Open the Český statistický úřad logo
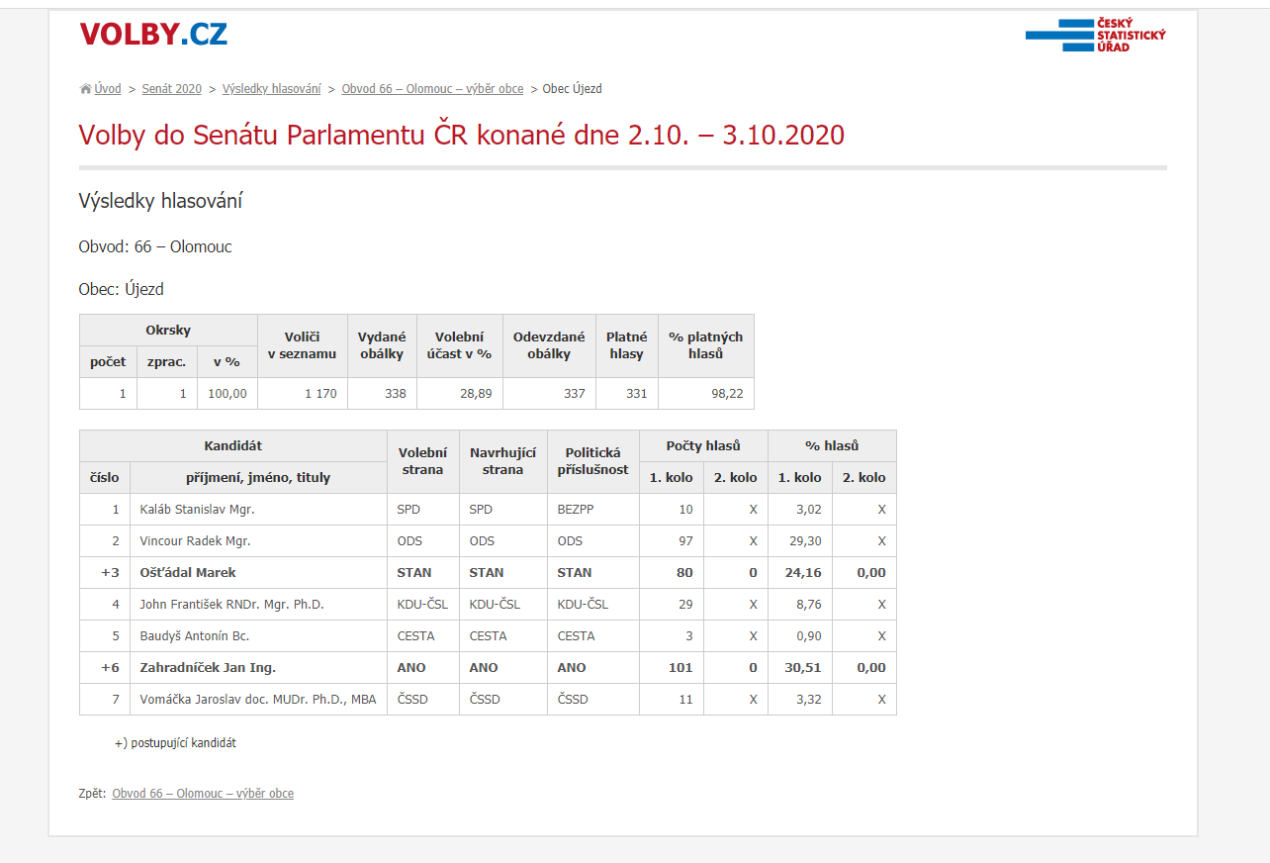This screenshot has height=863, width=1270. click(x=1096, y=35)
